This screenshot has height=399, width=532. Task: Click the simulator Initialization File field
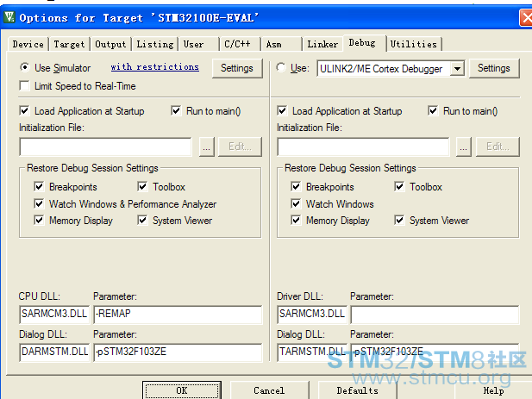tap(105, 147)
